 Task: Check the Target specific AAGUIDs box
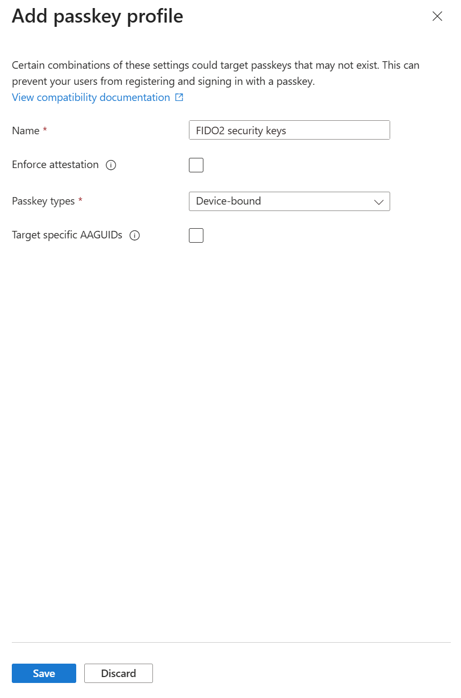tap(196, 235)
